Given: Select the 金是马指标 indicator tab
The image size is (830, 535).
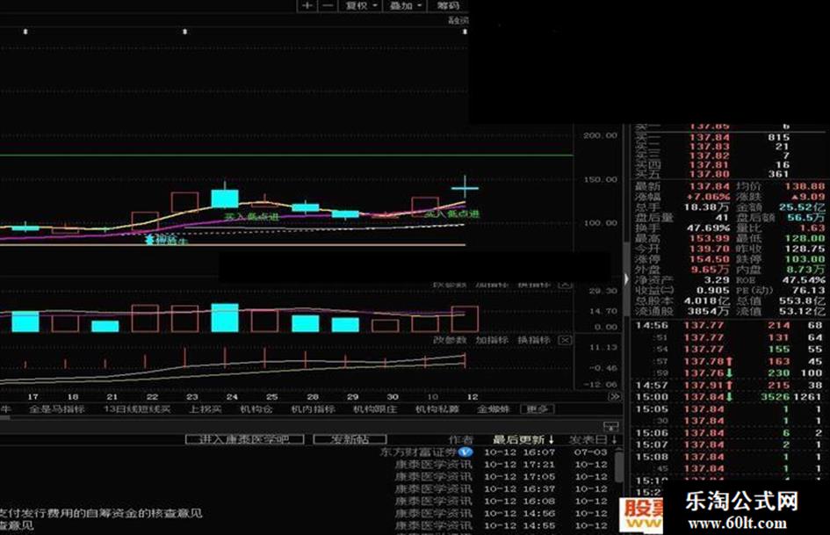Looking at the screenshot, I should [56, 408].
